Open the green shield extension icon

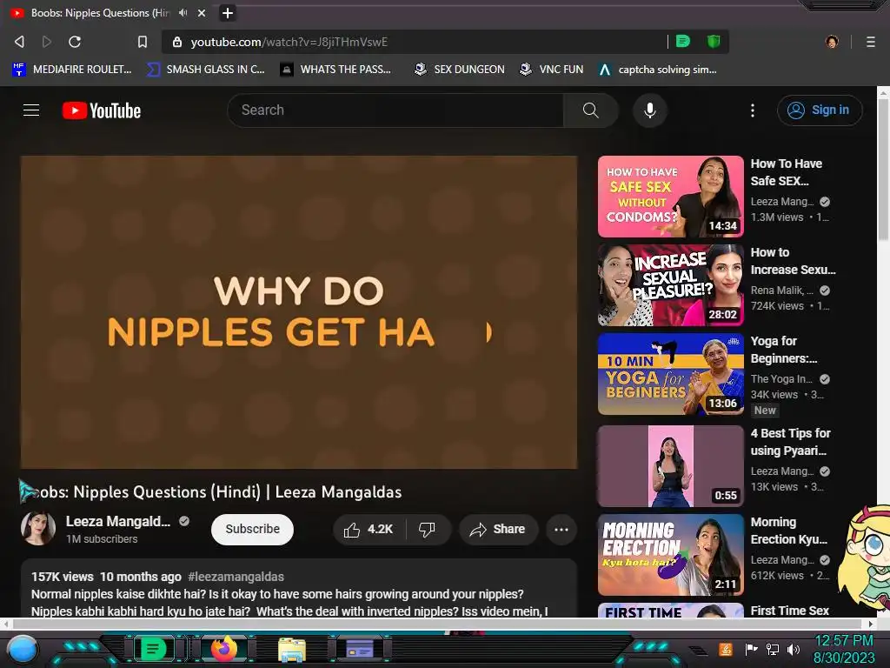[714, 41]
